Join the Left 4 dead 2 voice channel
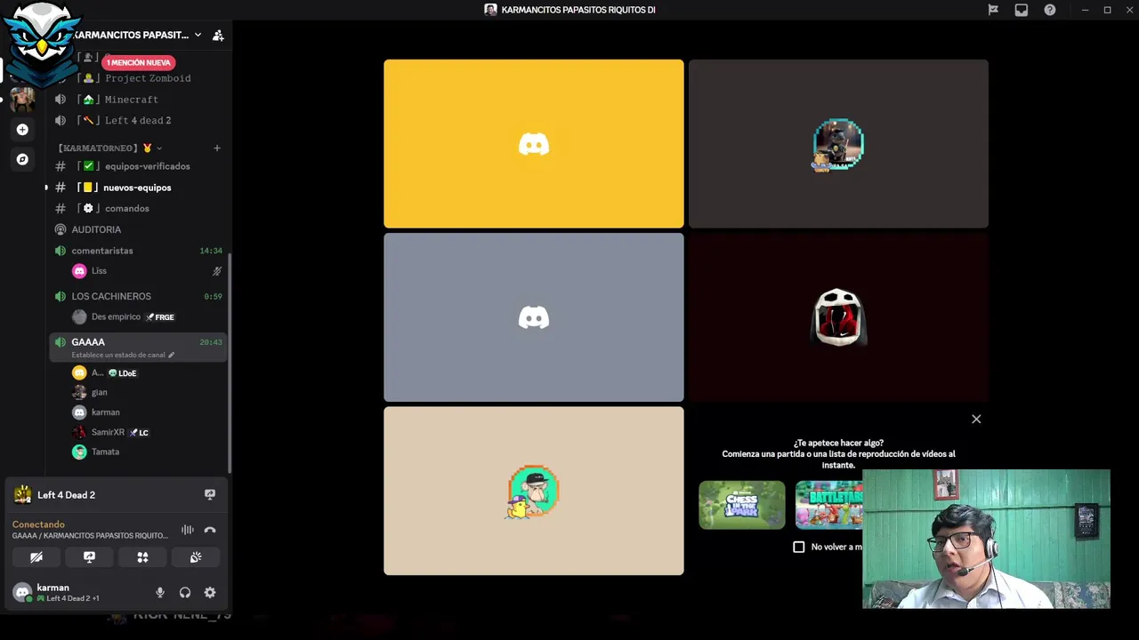This screenshot has width=1139, height=640. coord(138,120)
